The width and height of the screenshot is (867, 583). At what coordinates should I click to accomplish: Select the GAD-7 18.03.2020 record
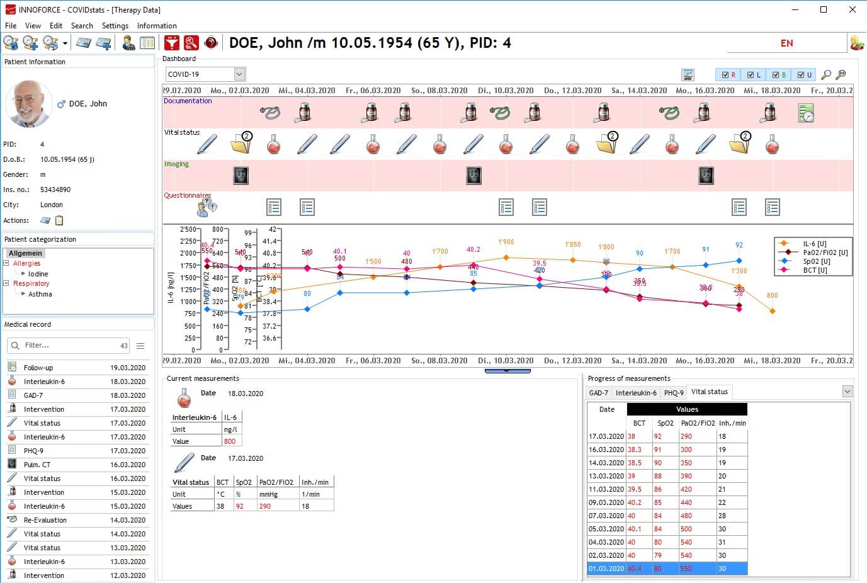77,395
